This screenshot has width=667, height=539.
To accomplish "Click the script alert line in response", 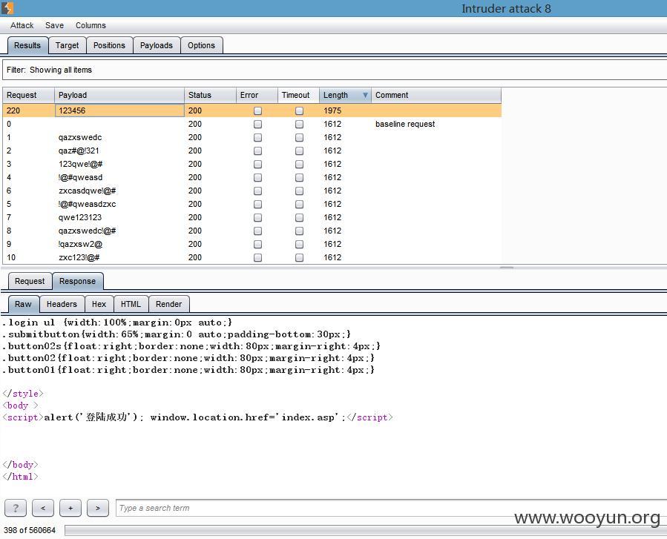I will click(198, 417).
